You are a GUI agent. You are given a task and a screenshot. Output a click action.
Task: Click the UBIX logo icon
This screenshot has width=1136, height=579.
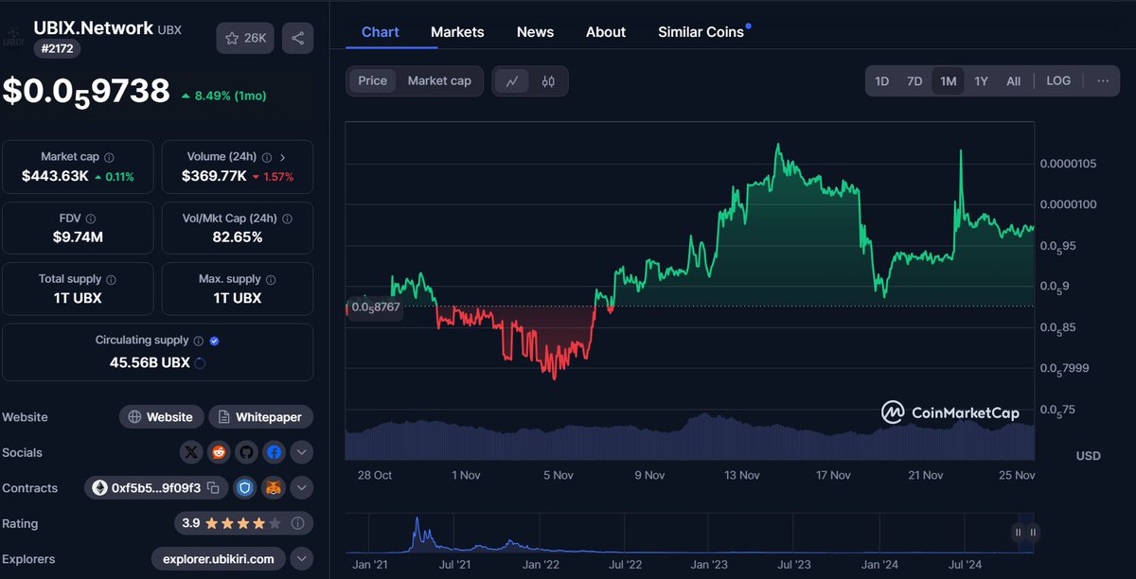14,38
